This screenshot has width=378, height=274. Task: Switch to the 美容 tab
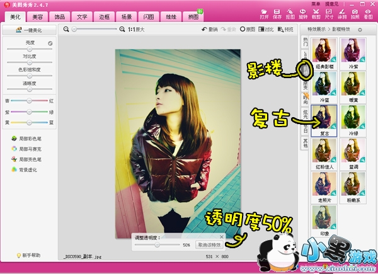(37, 16)
